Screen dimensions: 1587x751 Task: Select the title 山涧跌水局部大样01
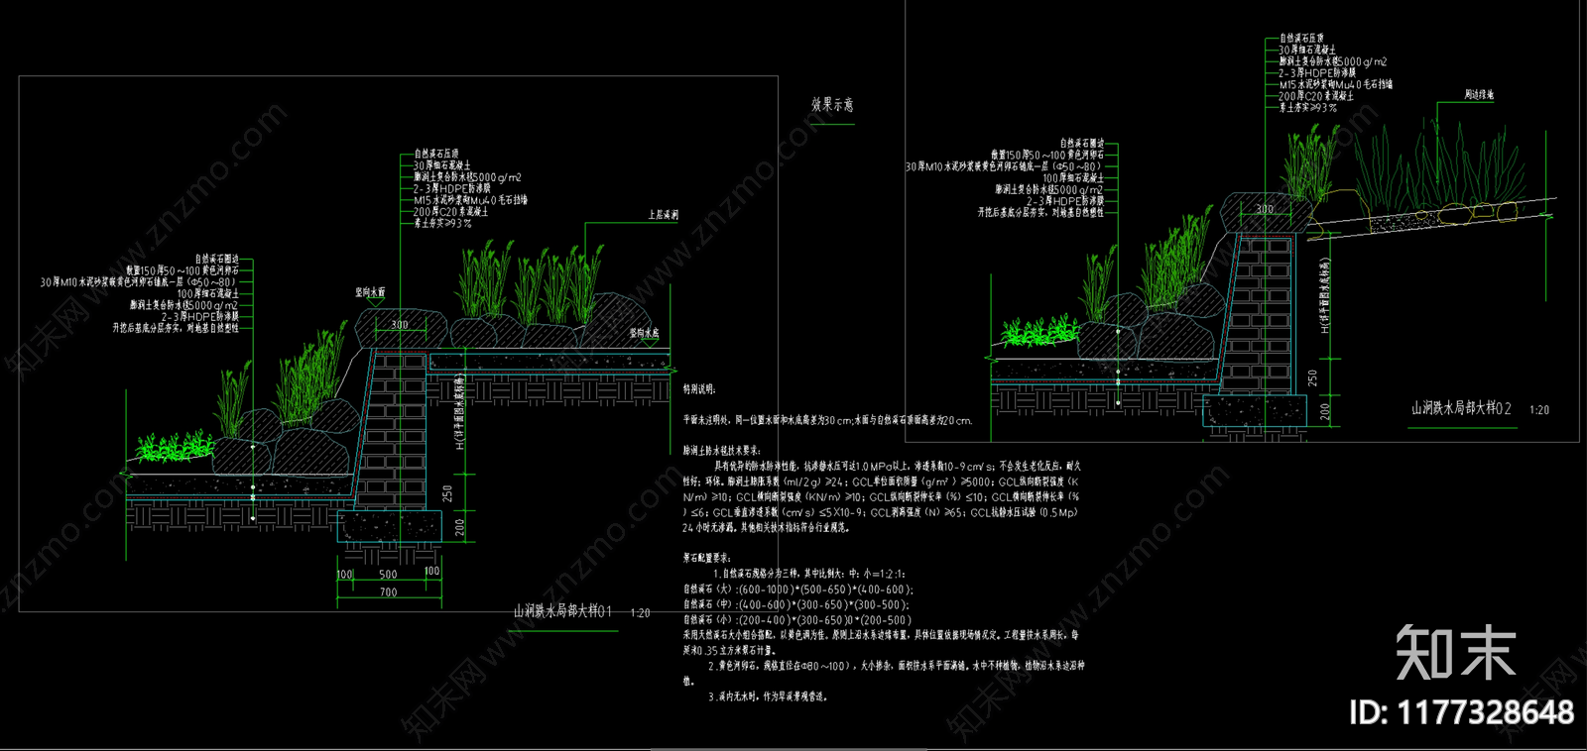coord(563,611)
